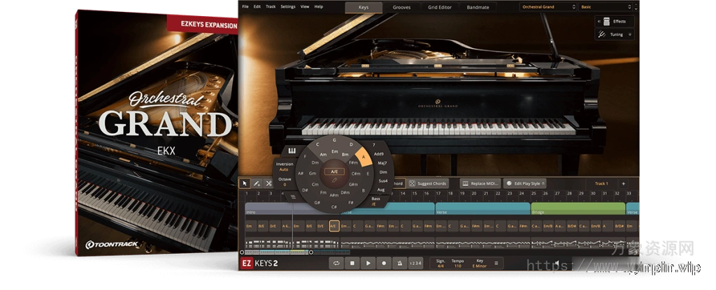The height and width of the screenshot is (290, 716).
Task: Switch to the Bandmate tab
Action: [x=478, y=7]
